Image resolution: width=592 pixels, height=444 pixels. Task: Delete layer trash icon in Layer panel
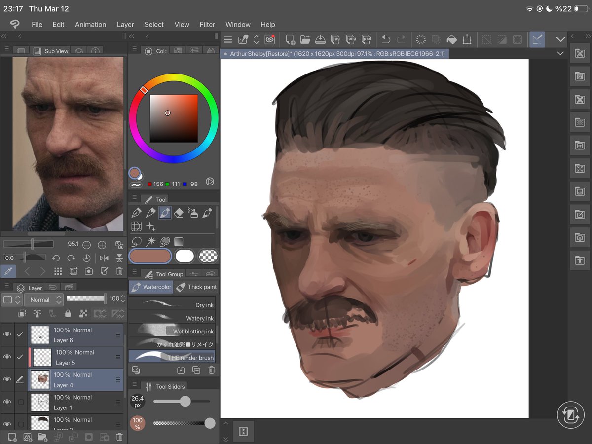click(119, 437)
